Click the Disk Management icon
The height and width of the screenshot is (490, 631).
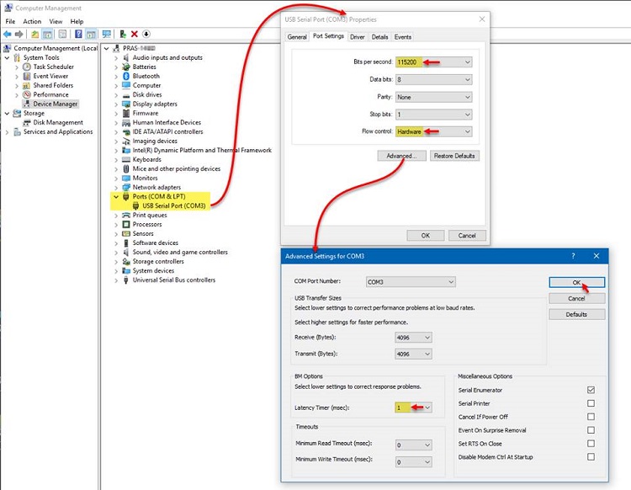pos(27,122)
